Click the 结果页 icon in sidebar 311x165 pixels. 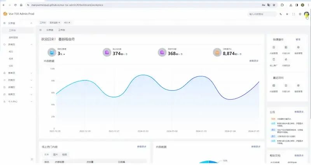[x=5, y=94]
